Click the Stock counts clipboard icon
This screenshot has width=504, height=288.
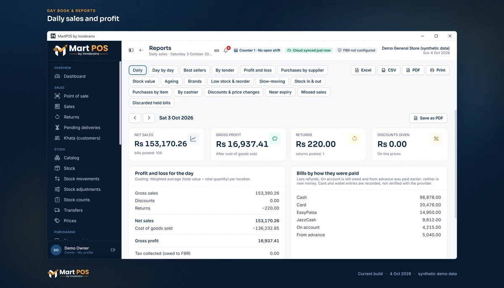pyautogui.click(x=58, y=200)
